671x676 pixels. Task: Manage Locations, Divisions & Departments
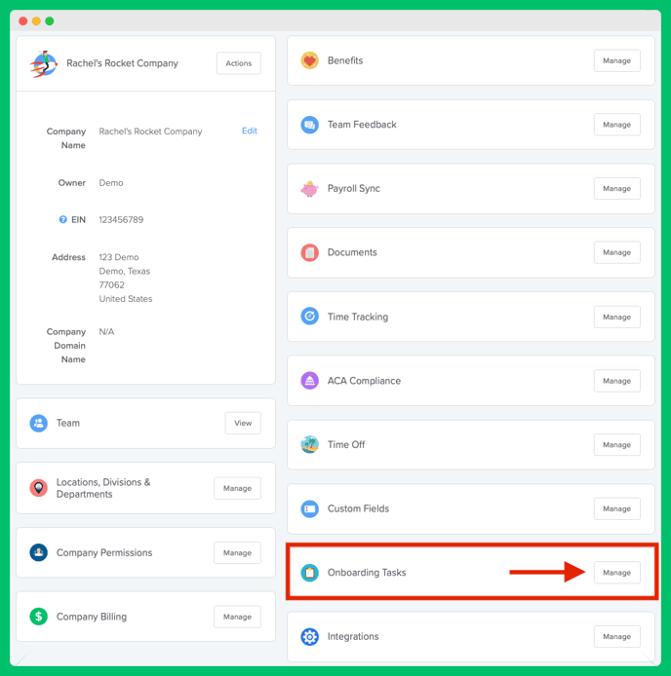pyautogui.click(x=238, y=488)
